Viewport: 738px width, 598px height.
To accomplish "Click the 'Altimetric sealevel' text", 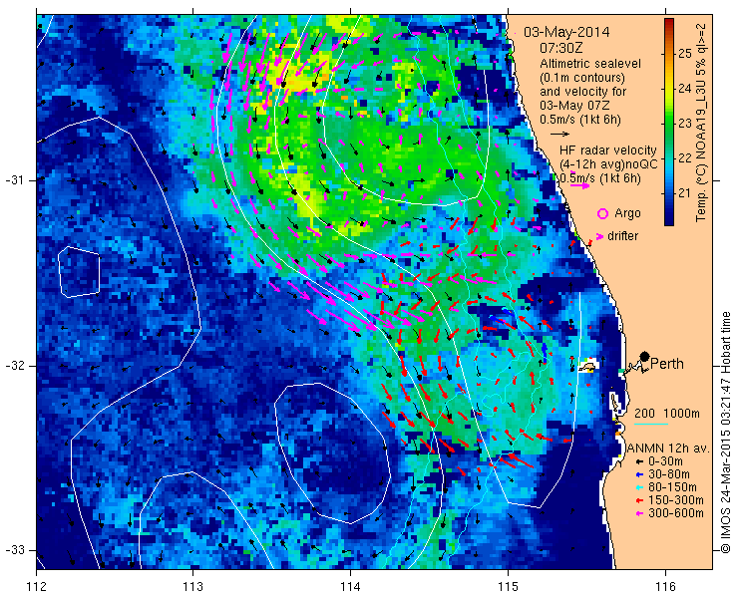I will (590, 63).
